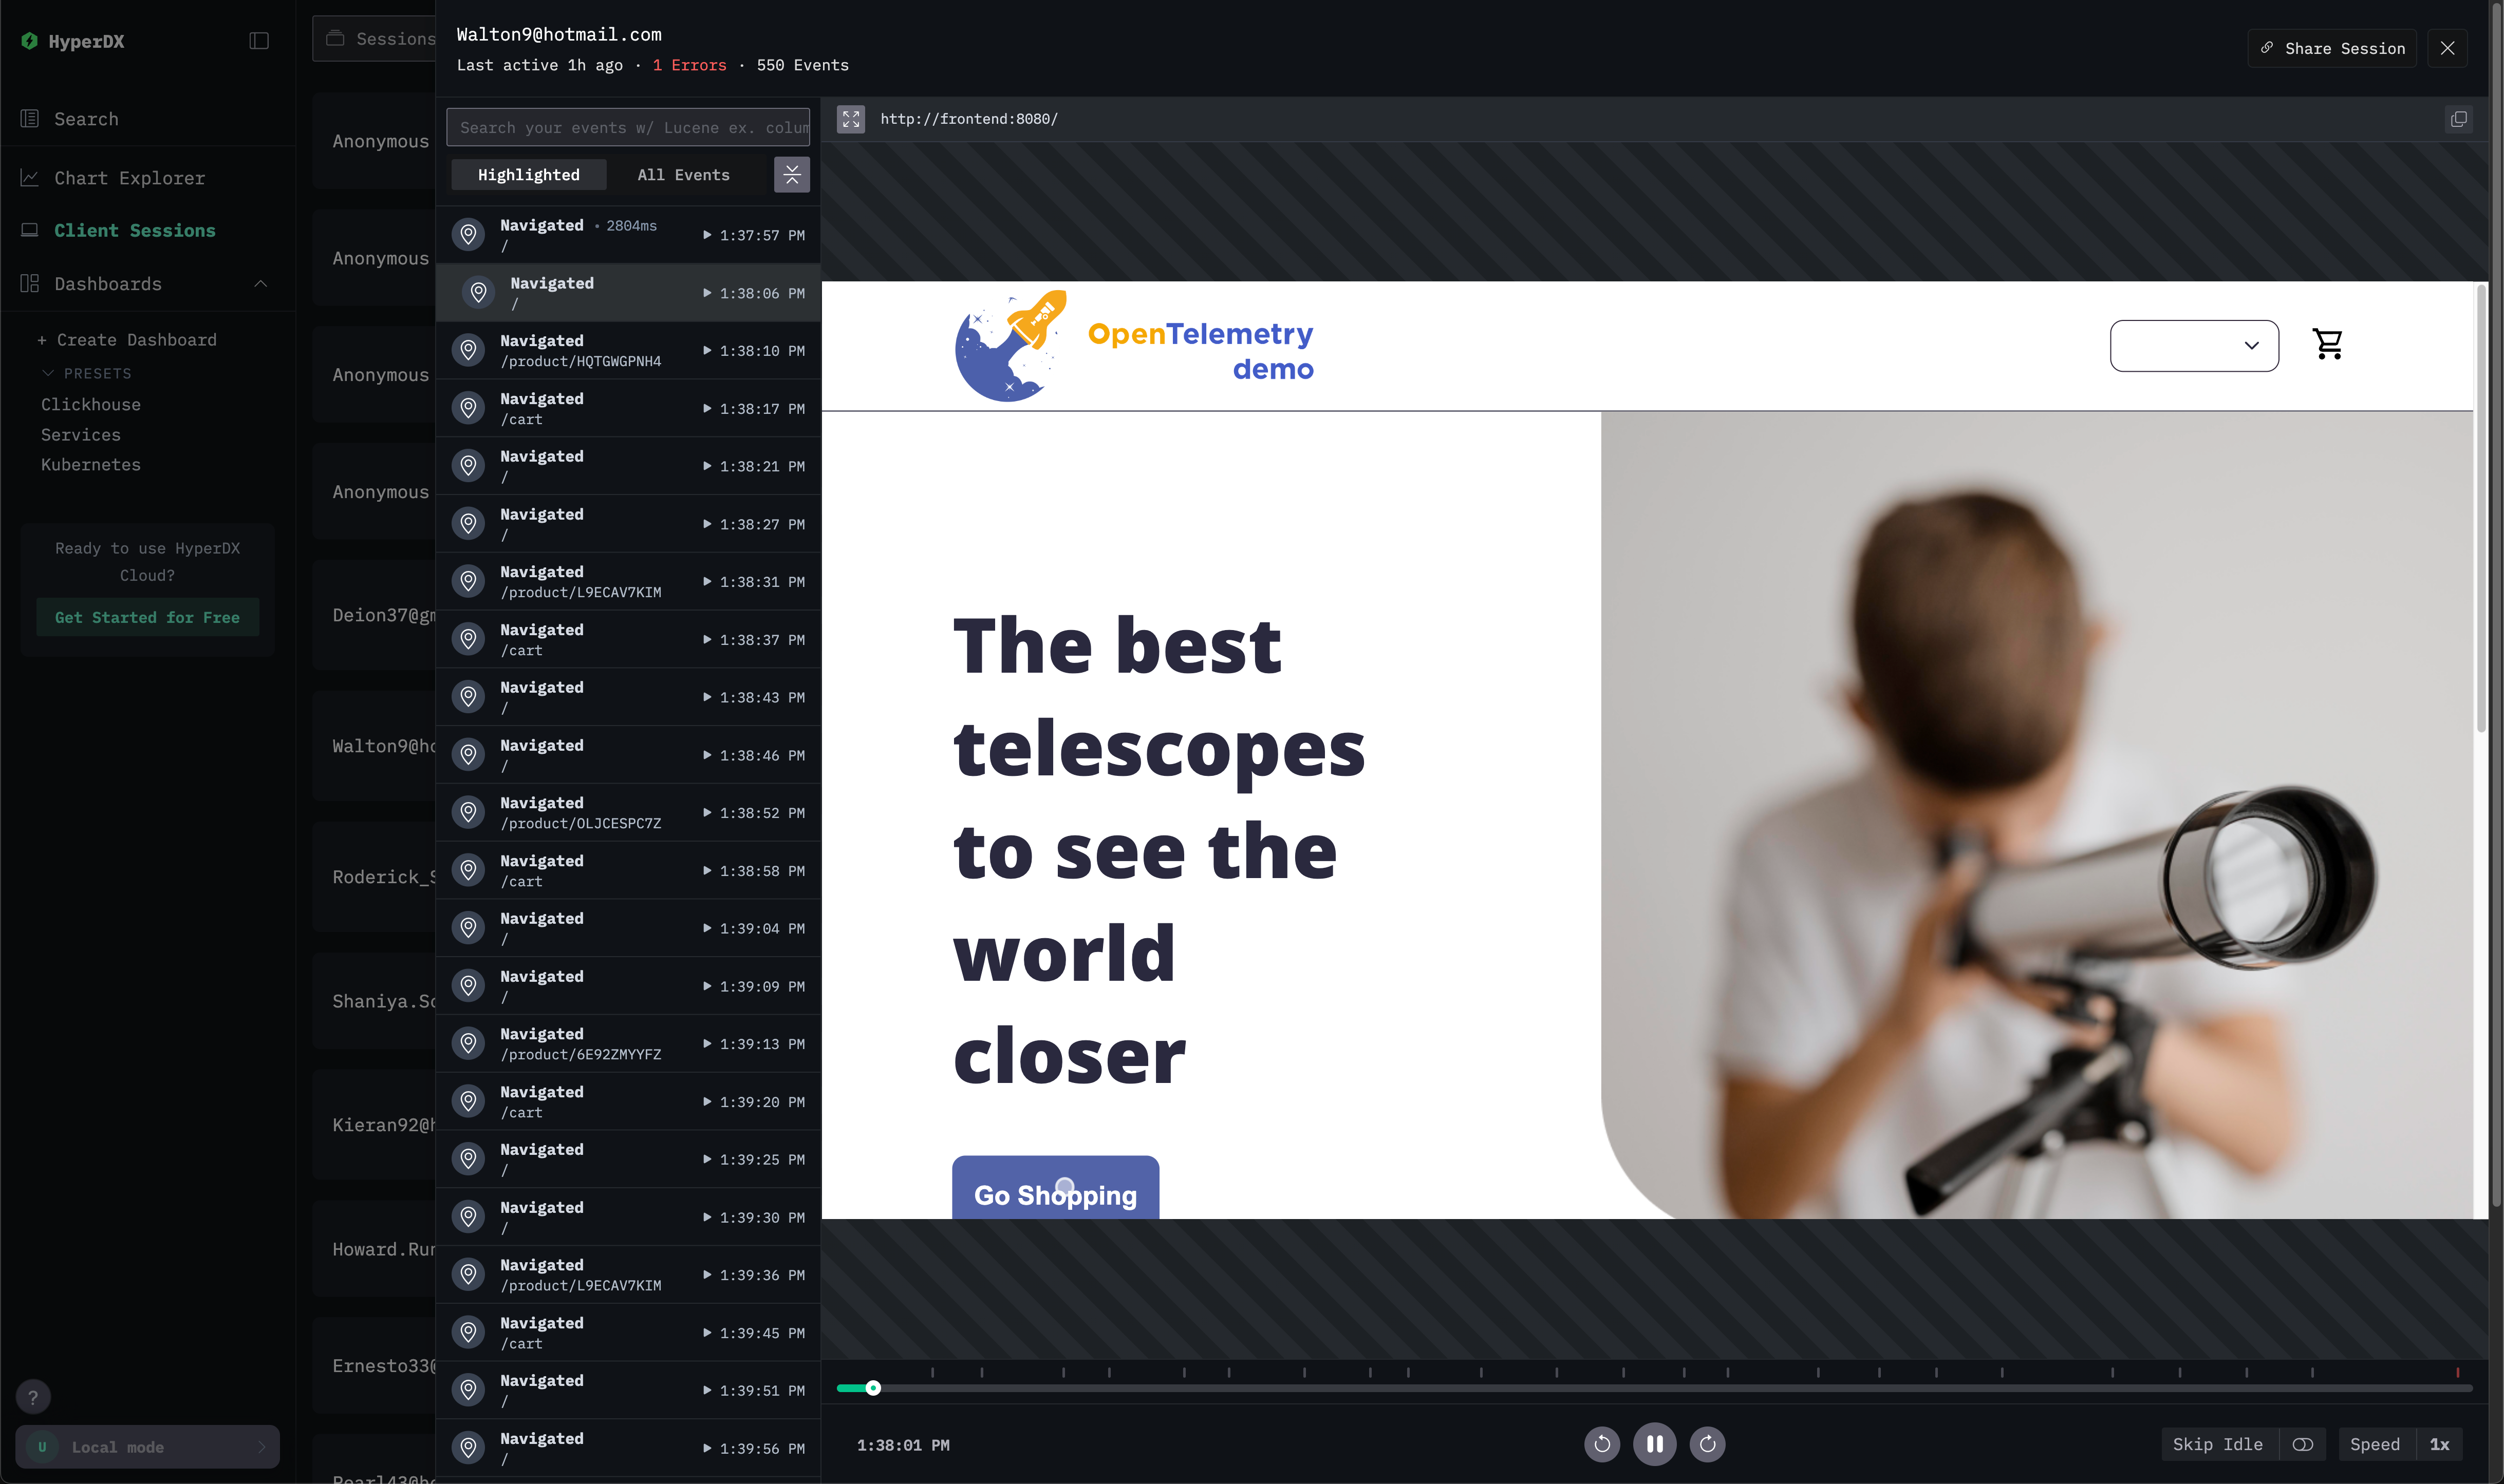Select the Highlighted tab
The width and height of the screenshot is (2504, 1484).
coord(528,175)
